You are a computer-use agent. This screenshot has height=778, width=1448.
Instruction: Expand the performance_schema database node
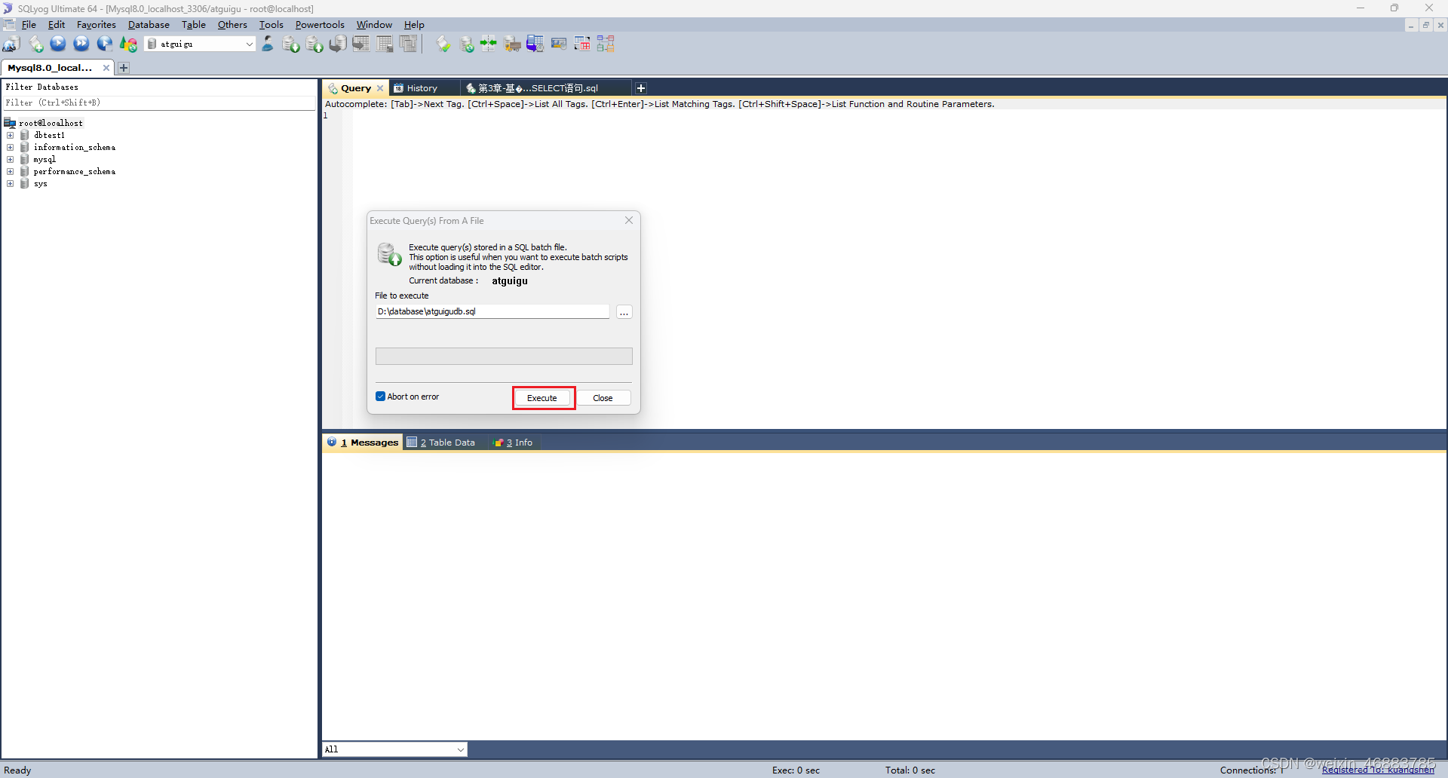(x=11, y=172)
